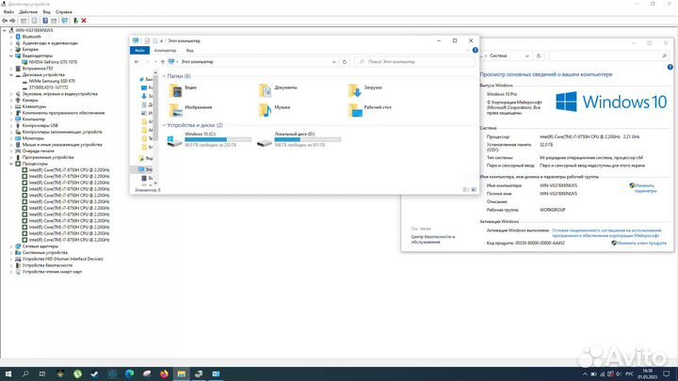Collapse the Дисковые устройства node
The image size is (678, 381).
[x=11, y=74]
